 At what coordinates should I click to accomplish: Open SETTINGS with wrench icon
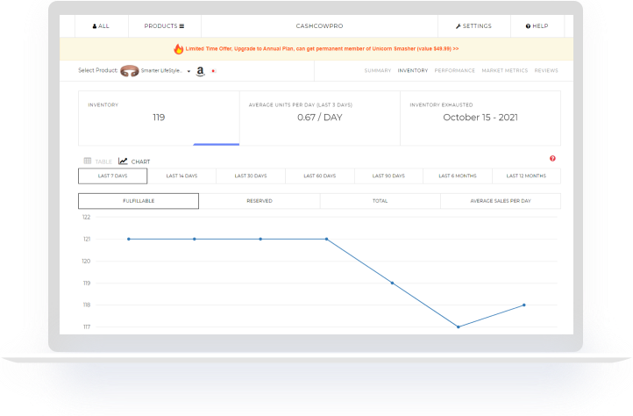click(474, 25)
